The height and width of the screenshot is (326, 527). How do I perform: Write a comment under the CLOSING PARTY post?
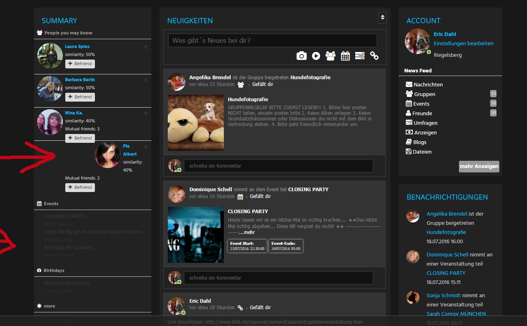(x=278, y=278)
